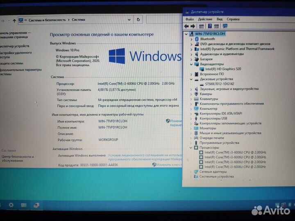
Task: Click the Мониторы category icon
Action: pos(196,128)
